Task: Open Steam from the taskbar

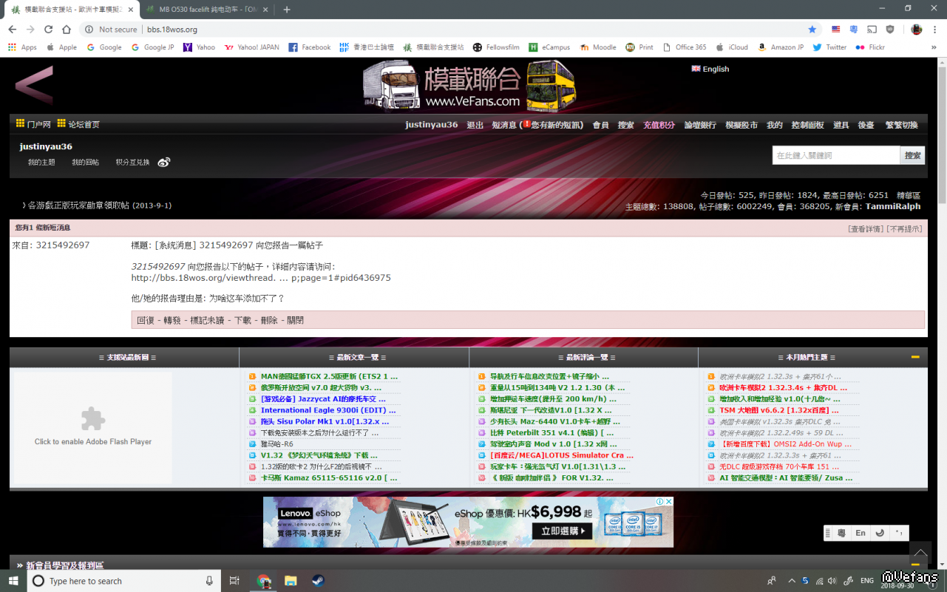Action: point(318,581)
